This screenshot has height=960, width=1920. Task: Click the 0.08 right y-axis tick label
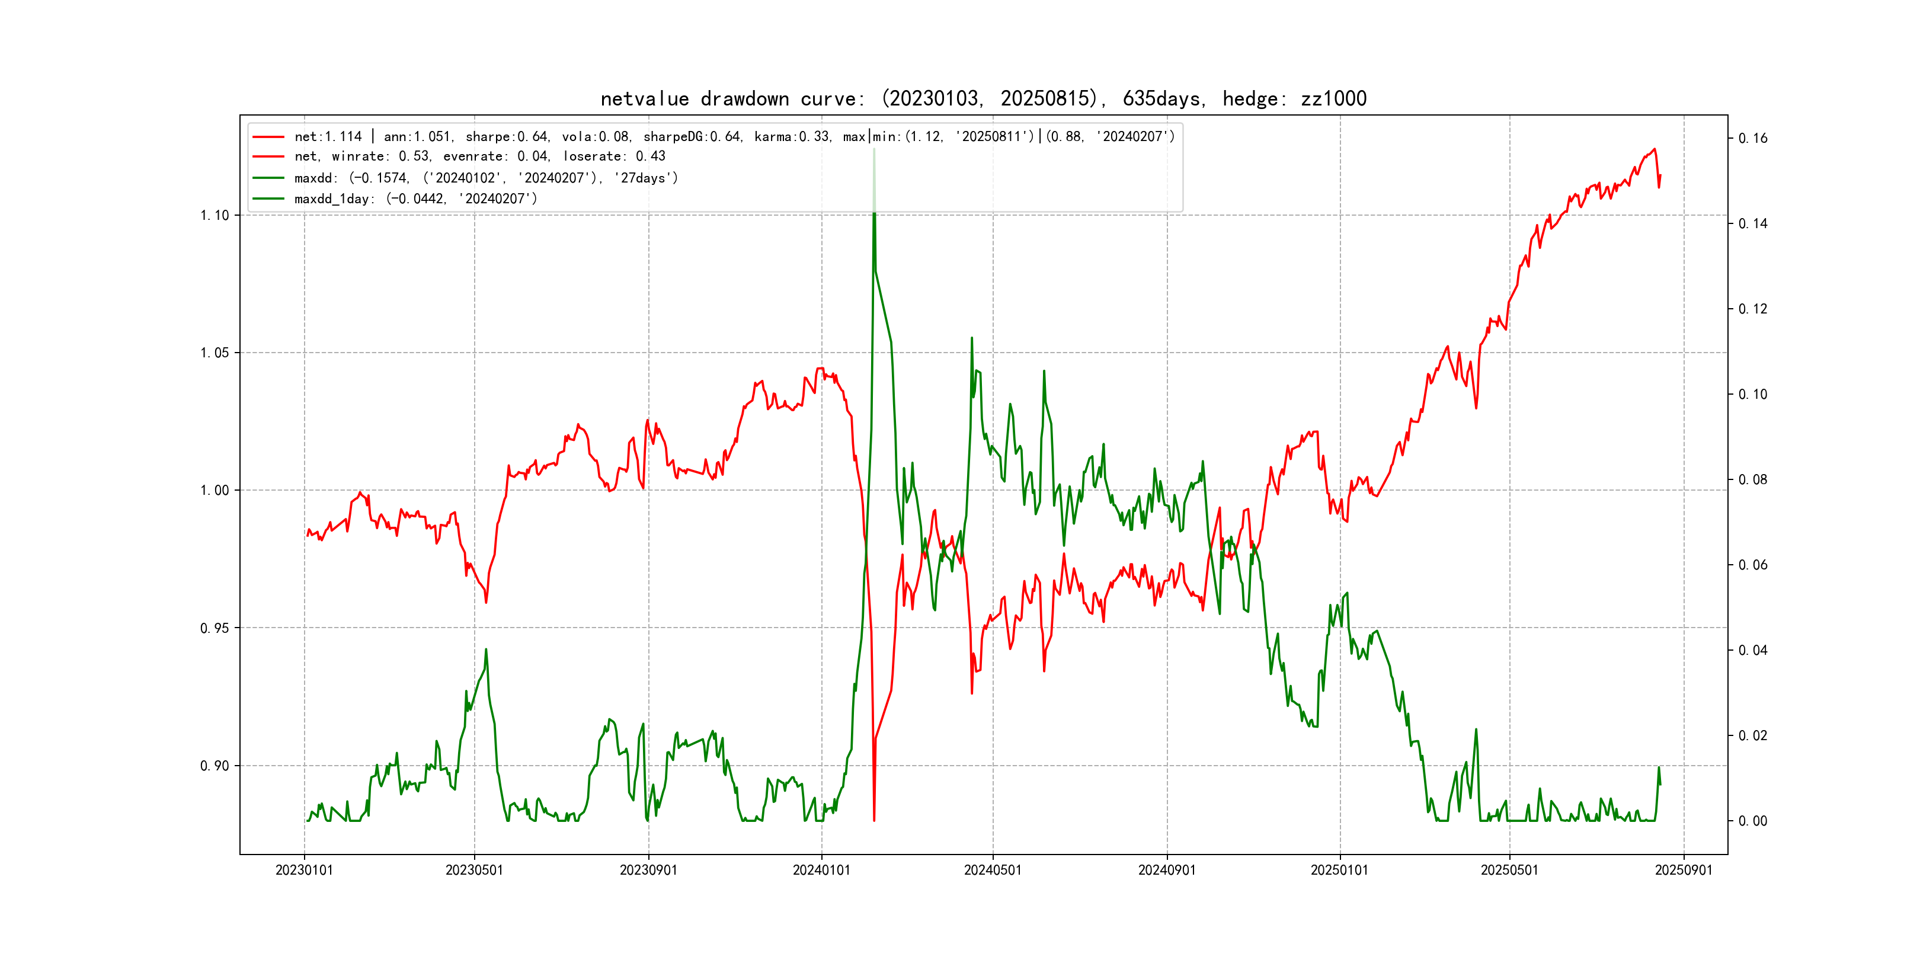(x=1752, y=479)
